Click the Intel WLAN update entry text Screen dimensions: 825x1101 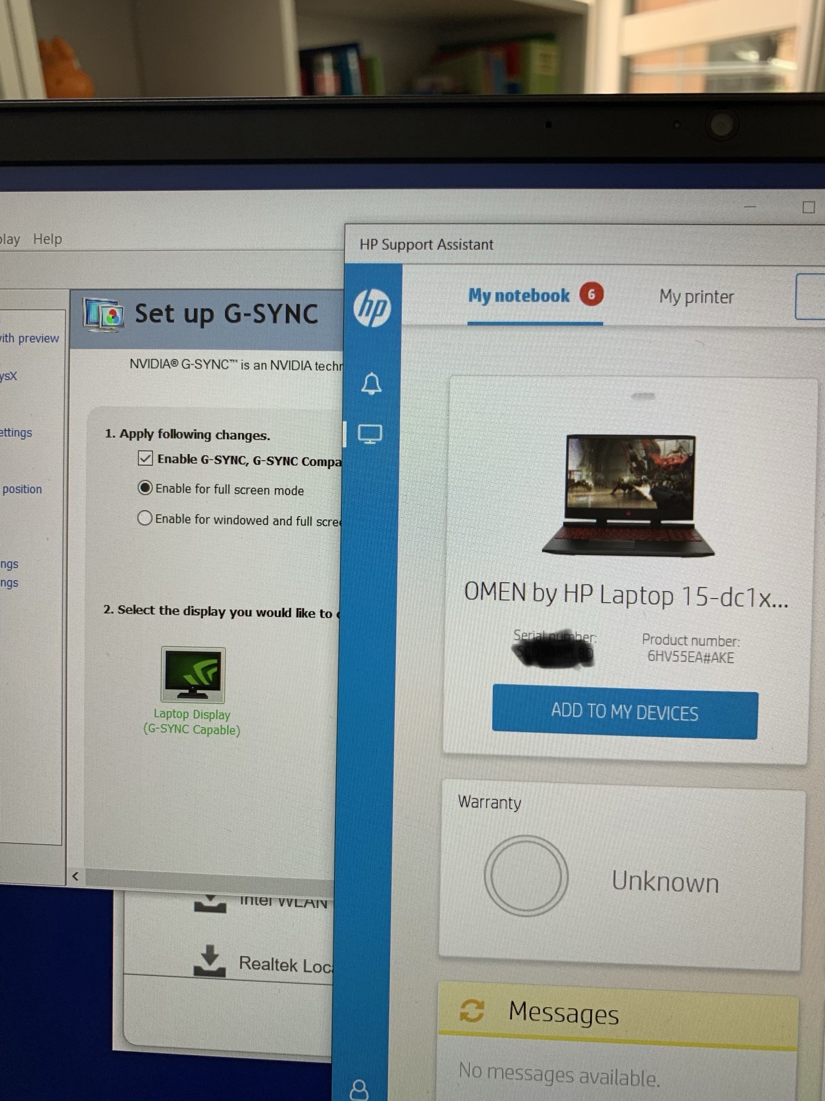284,902
